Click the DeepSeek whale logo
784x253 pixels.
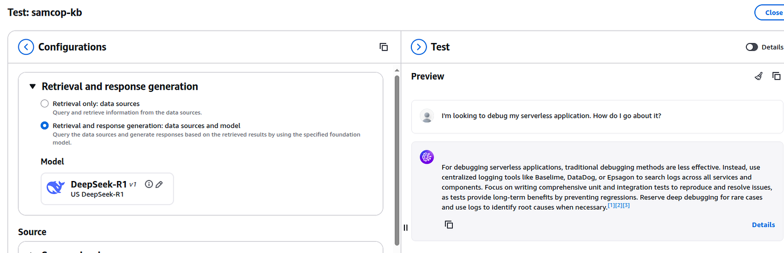coord(55,187)
